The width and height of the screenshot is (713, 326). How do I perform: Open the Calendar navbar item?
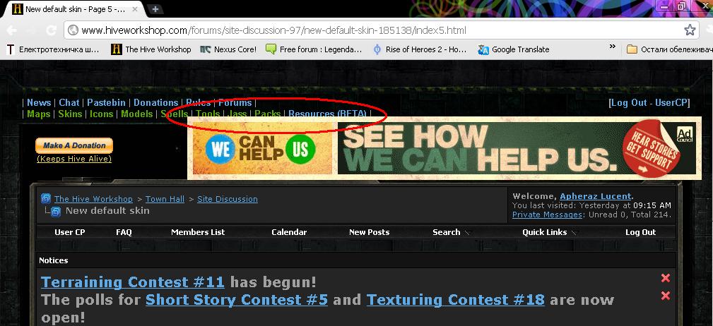pyautogui.click(x=289, y=232)
